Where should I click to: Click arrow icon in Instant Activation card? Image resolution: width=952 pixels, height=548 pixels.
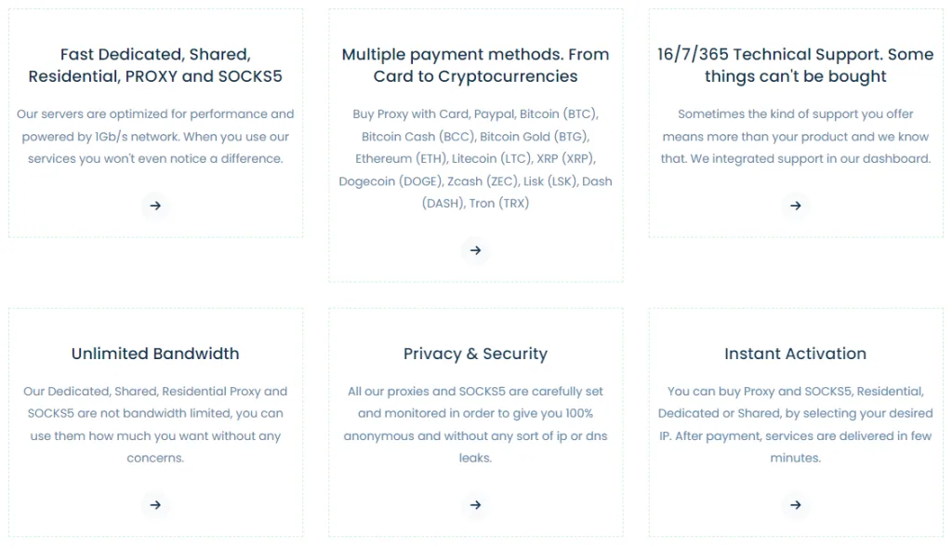click(795, 505)
